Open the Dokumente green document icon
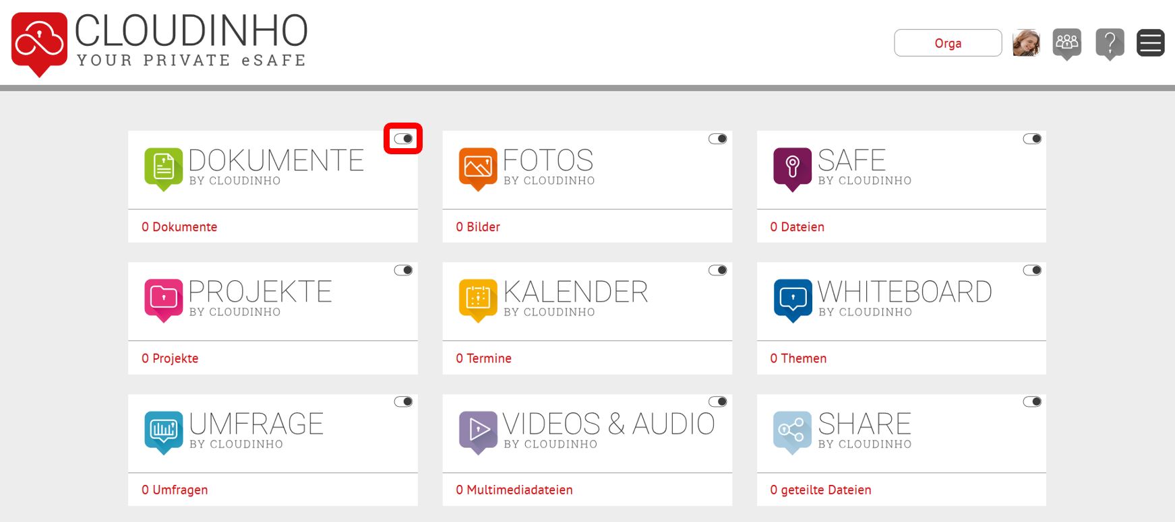Screen dimensions: 1175x522 (164, 168)
